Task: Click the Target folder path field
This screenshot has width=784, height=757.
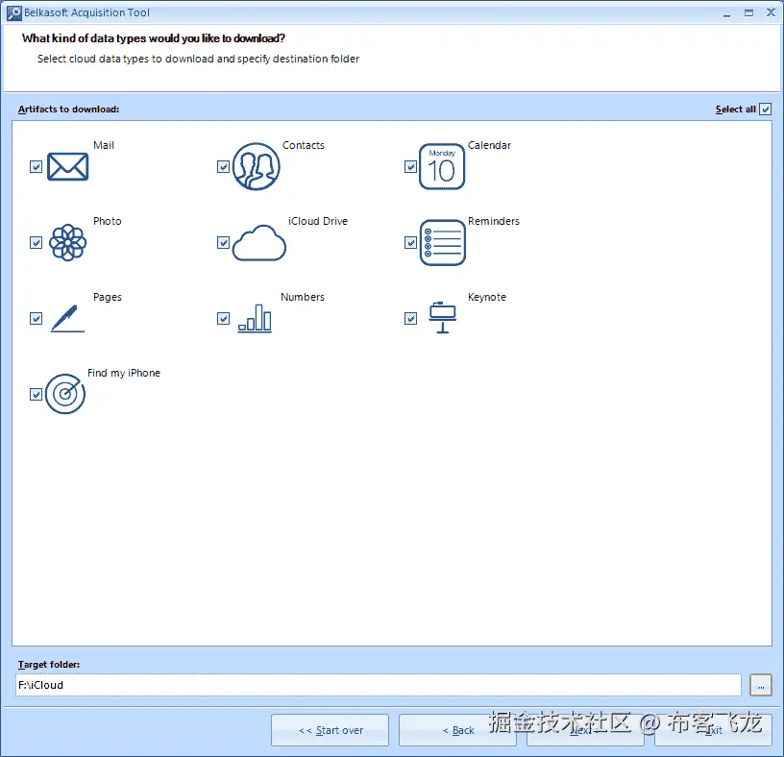Action: 378,685
